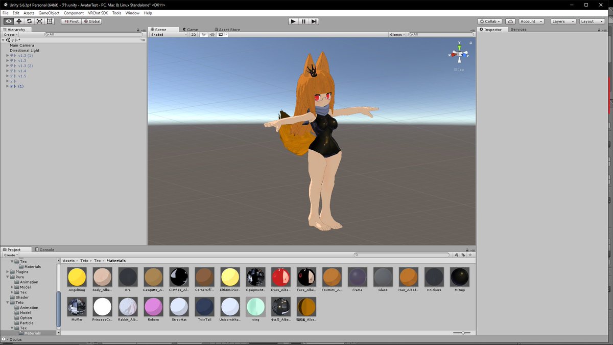Click Assets in the breadcrumb path
Screen dimensions: 613x345
point(68,261)
